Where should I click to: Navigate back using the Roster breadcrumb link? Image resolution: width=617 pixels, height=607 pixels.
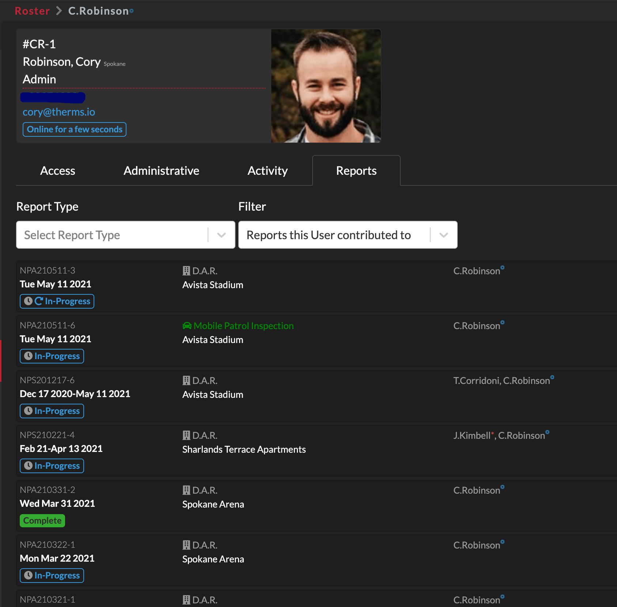coord(32,11)
